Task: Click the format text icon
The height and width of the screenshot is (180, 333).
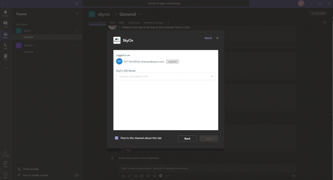Action: click(x=123, y=176)
